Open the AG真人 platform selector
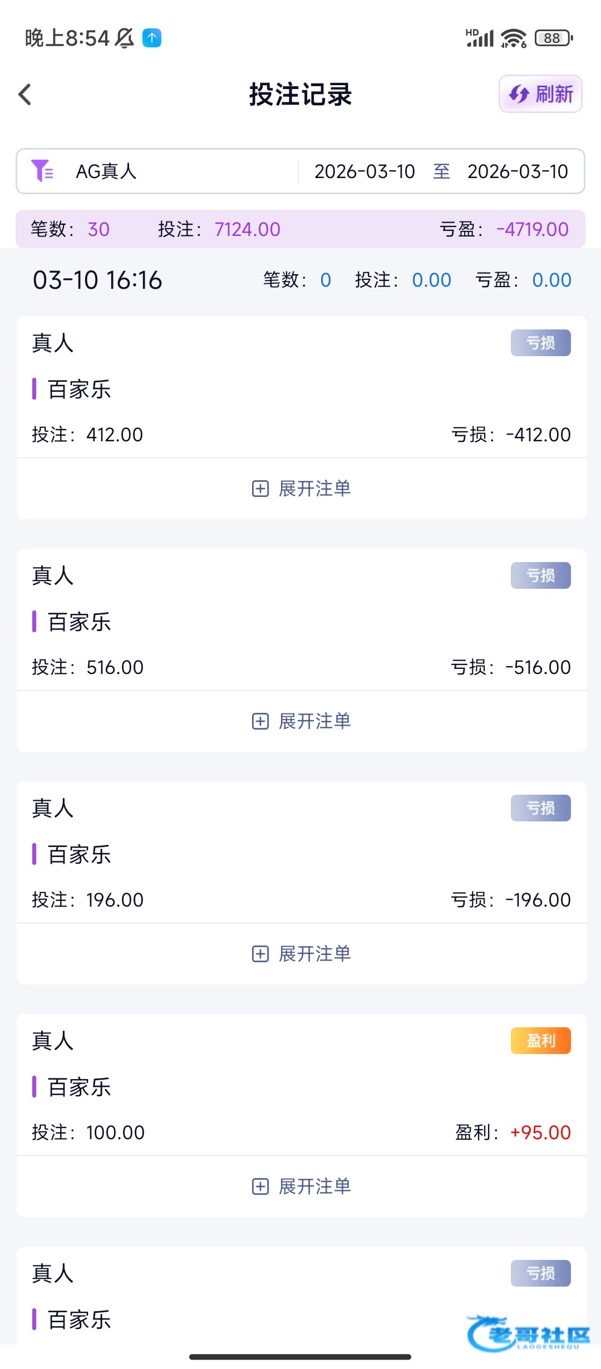This screenshot has height=1369, width=601. point(106,171)
